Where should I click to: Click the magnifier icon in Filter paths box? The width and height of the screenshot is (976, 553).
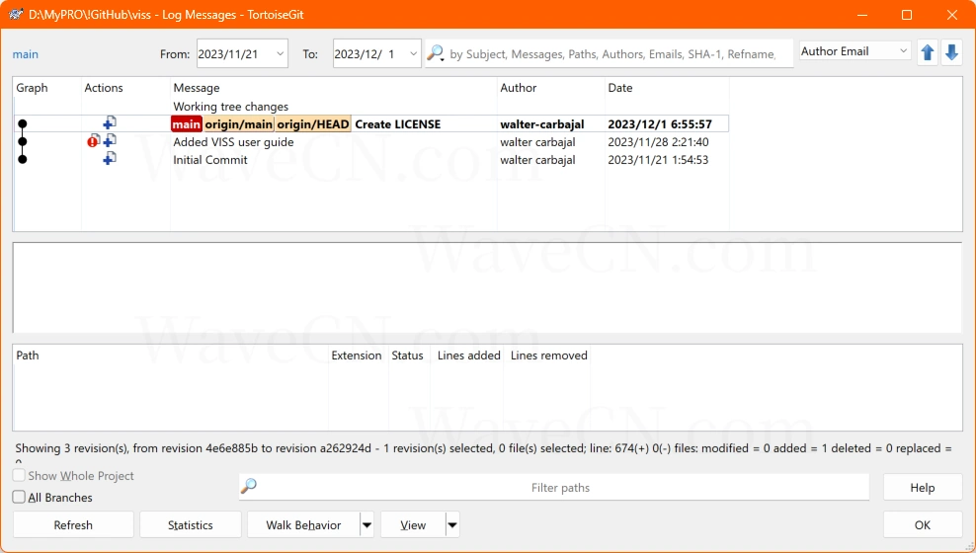coord(249,486)
